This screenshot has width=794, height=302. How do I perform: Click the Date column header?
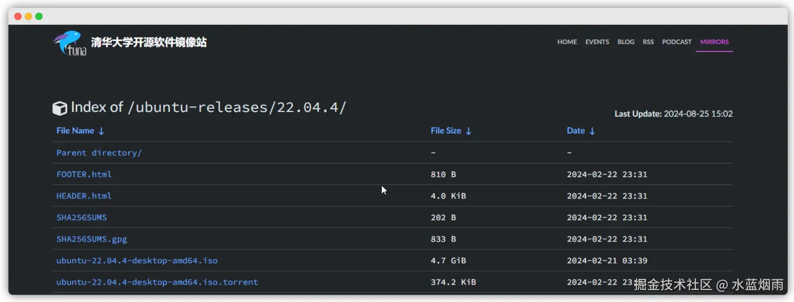[576, 131]
